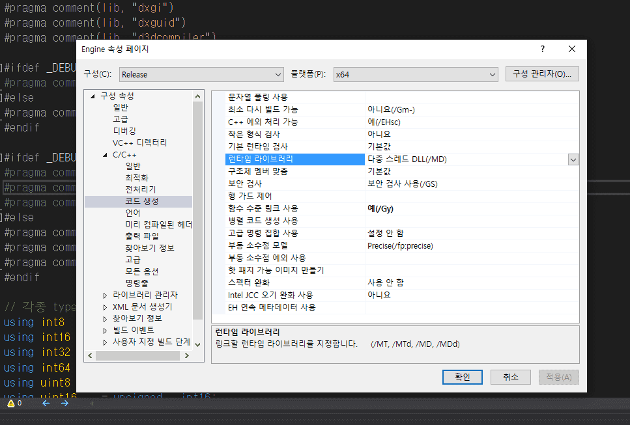The image size is (630, 425).
Task: Select 찾아보기 정보 under C/C++
Action: [149, 248]
